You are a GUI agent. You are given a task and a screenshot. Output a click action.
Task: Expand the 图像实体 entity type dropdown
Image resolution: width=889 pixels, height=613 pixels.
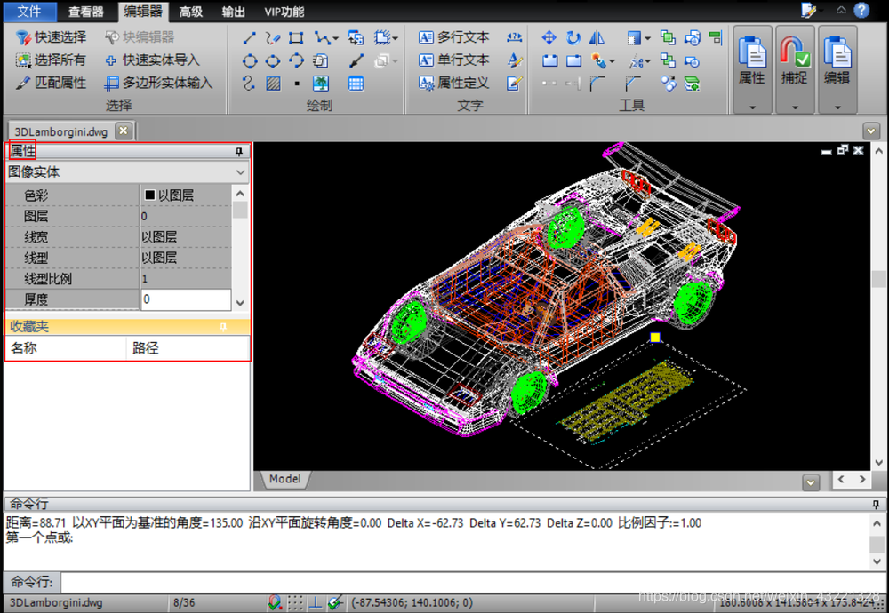pyautogui.click(x=240, y=172)
